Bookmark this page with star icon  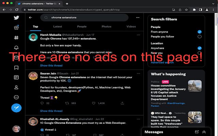[186, 10]
